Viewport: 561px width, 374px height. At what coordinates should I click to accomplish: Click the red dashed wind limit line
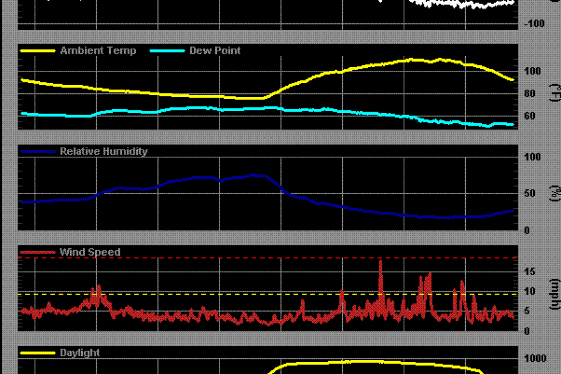tap(268, 257)
